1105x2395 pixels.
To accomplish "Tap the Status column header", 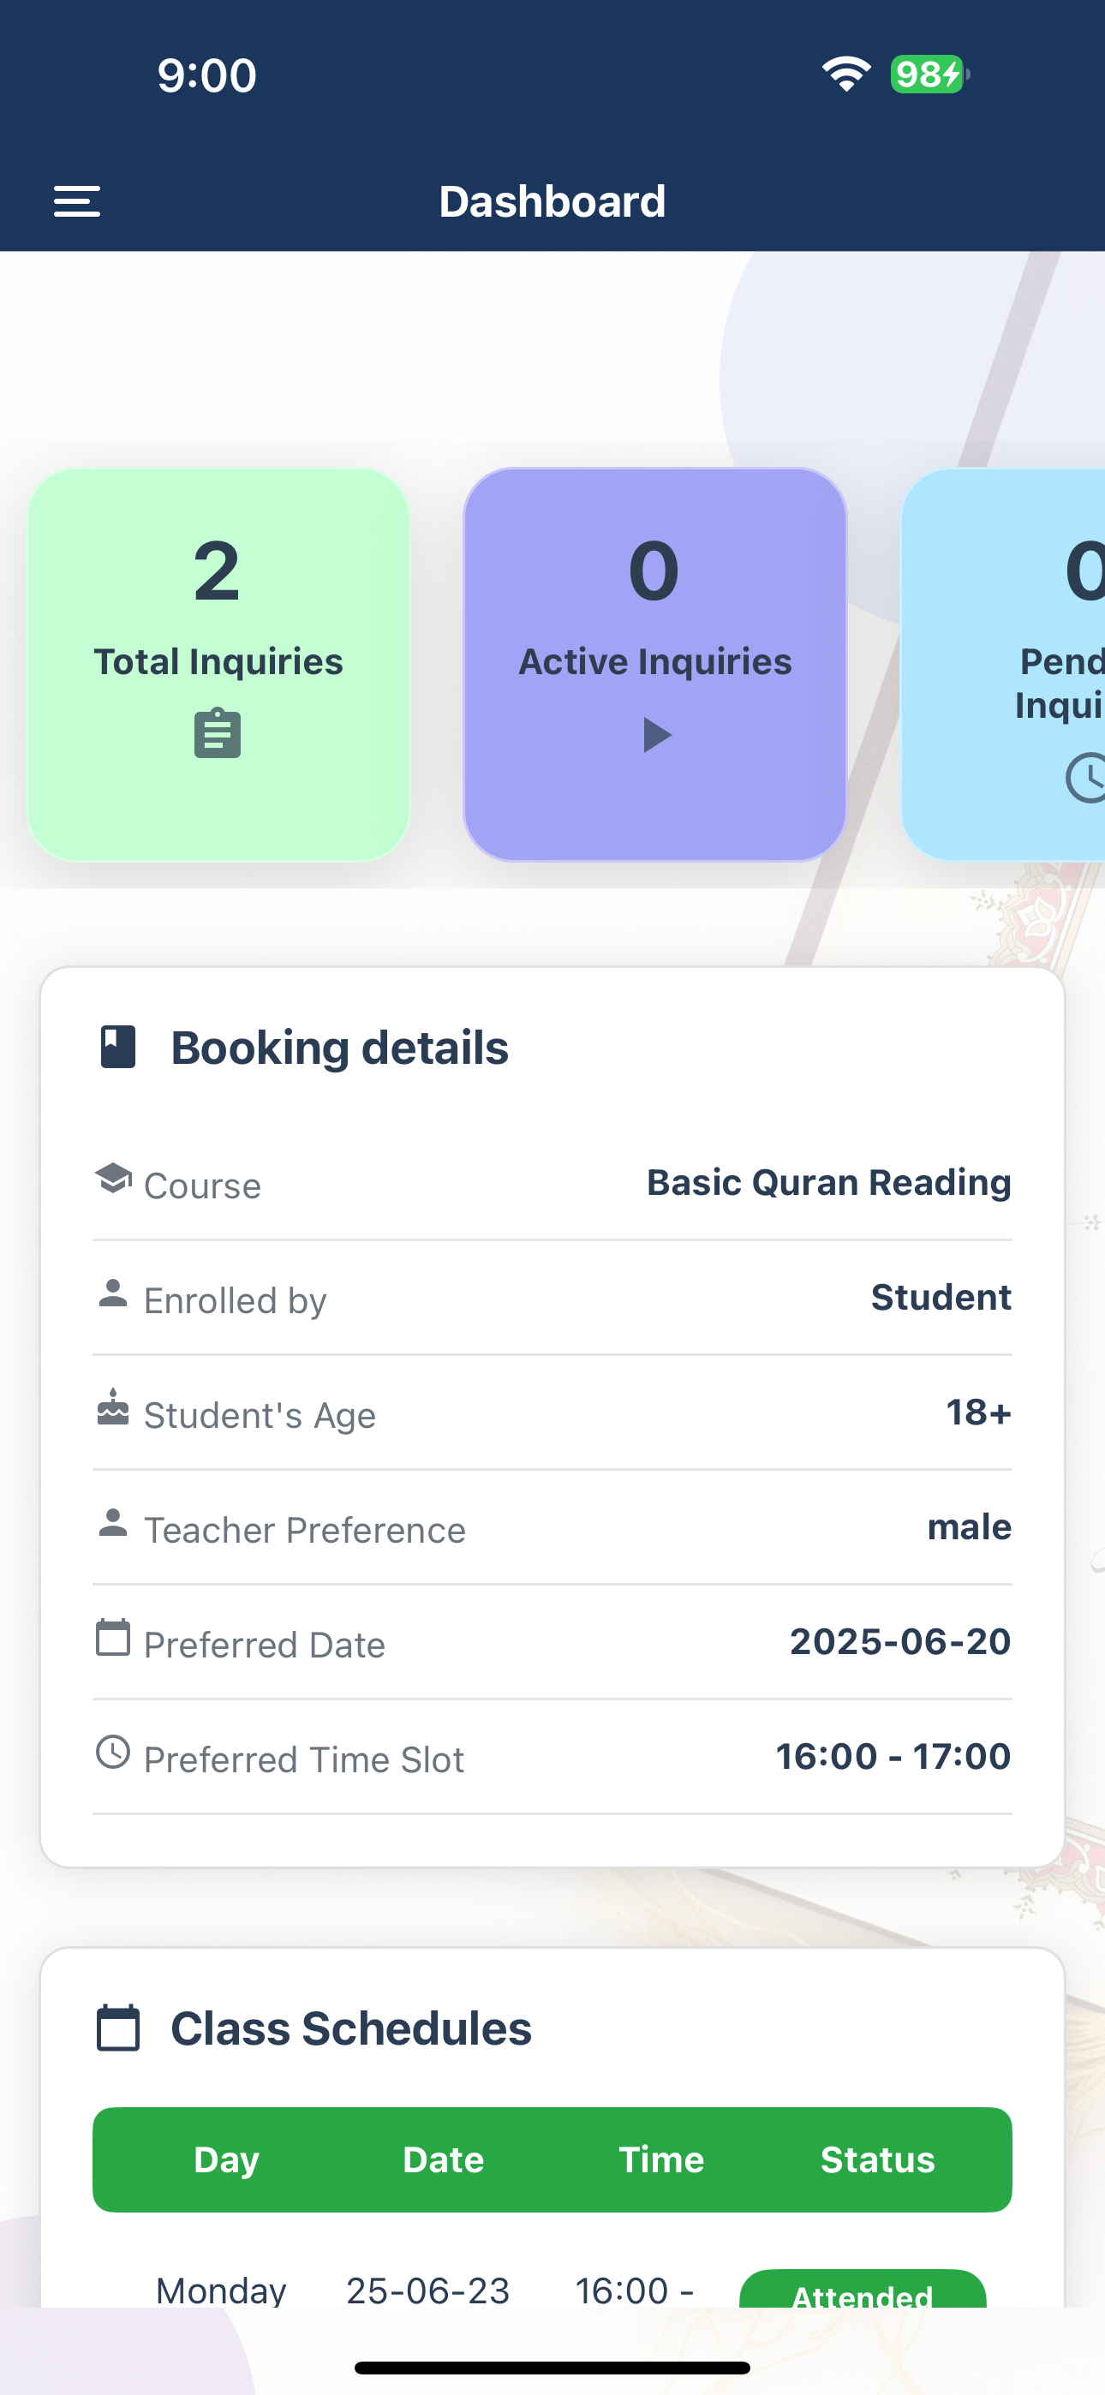I will click(x=877, y=2159).
